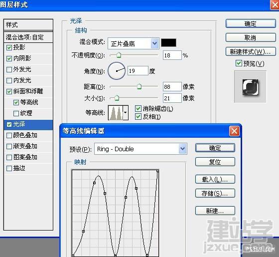279x257 pixels.
Task: Toggle the 消除锯齿 checkbox
Action: click(139, 109)
